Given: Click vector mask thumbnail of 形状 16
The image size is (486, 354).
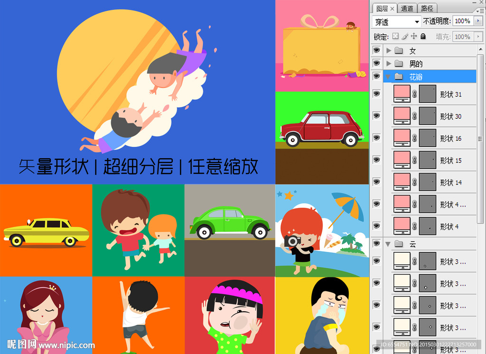Looking at the screenshot, I should [428, 138].
